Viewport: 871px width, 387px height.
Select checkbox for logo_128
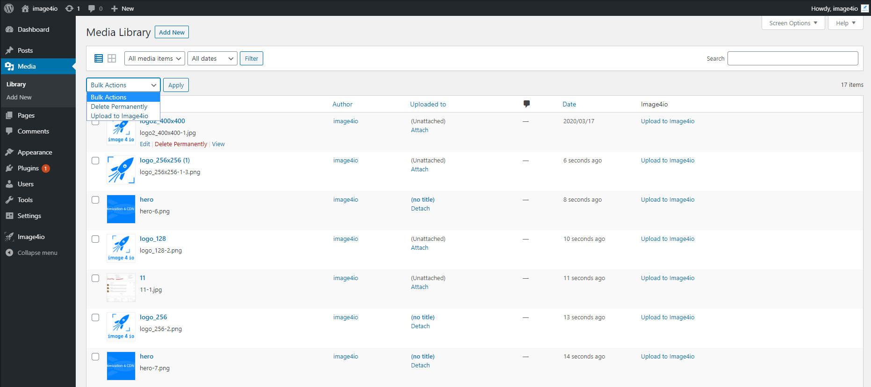click(95, 239)
